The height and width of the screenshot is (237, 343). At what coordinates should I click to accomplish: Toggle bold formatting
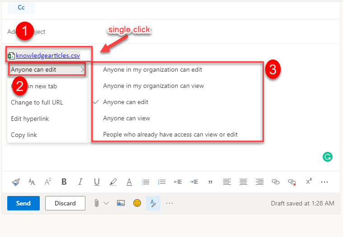point(64,182)
